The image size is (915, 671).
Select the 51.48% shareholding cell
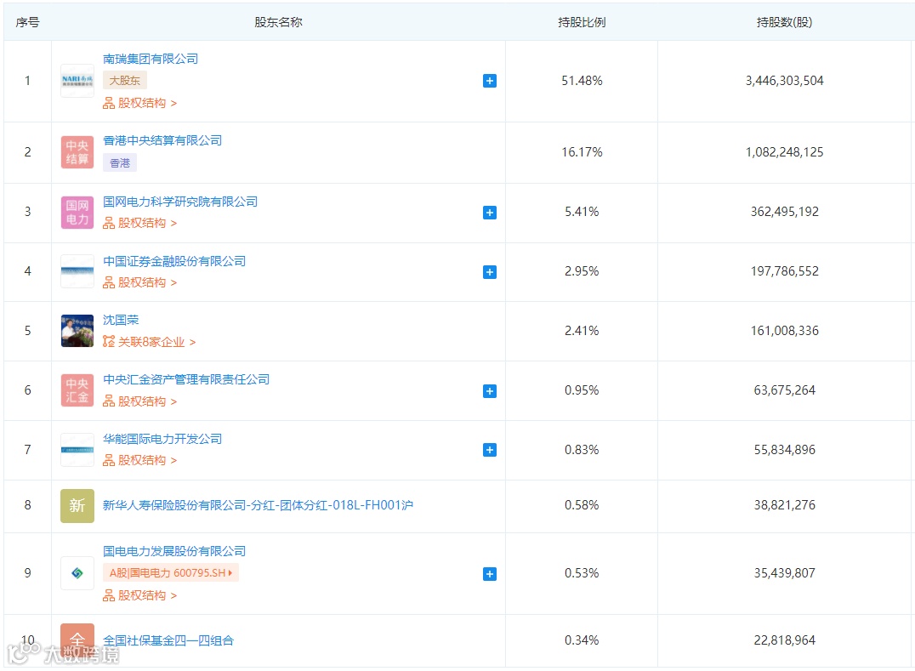(x=582, y=81)
